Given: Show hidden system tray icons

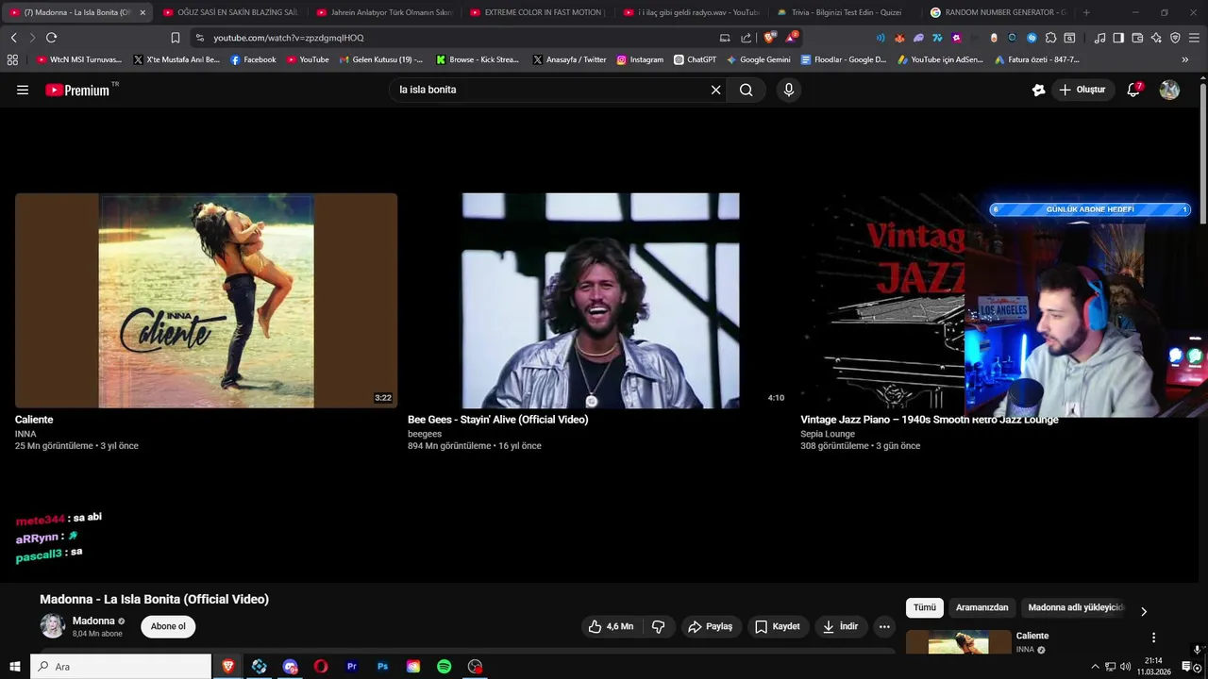Looking at the screenshot, I should coord(1095,667).
